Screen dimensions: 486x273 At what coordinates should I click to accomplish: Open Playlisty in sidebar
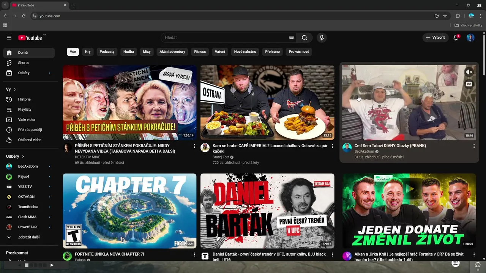pyautogui.click(x=29, y=110)
